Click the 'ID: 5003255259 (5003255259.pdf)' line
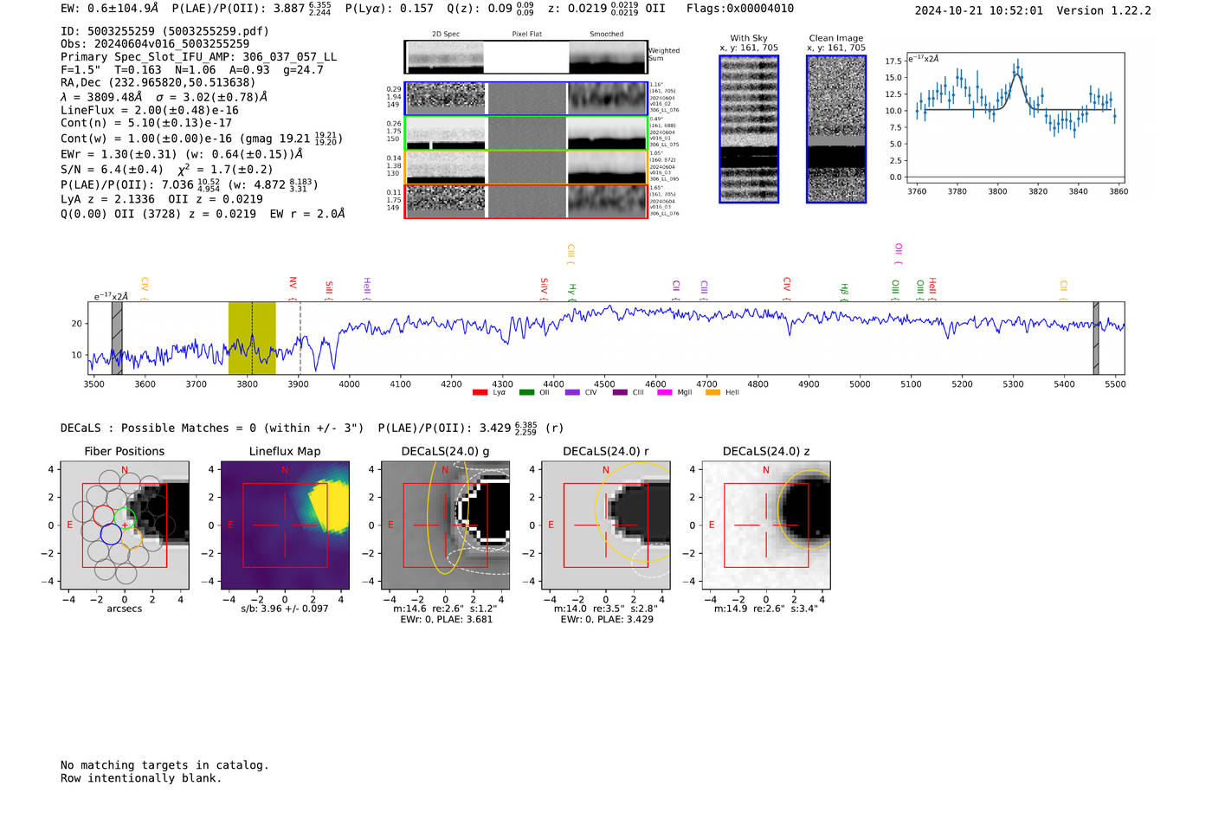1212x825 pixels. coord(164,31)
